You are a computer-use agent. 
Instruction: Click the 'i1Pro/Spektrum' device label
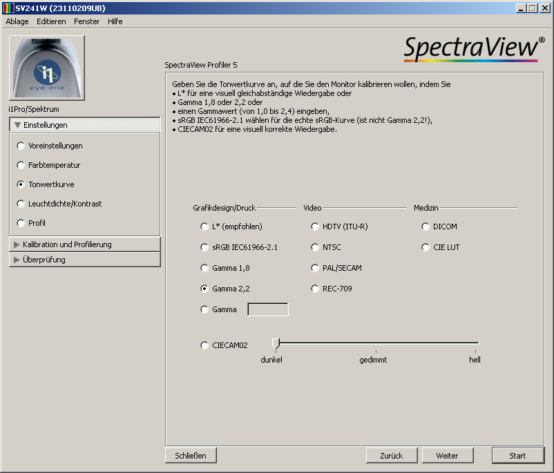pyautogui.click(x=34, y=109)
